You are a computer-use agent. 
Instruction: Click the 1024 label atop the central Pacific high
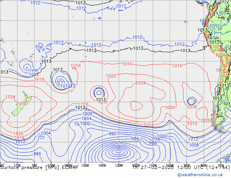[x=141, y=83]
